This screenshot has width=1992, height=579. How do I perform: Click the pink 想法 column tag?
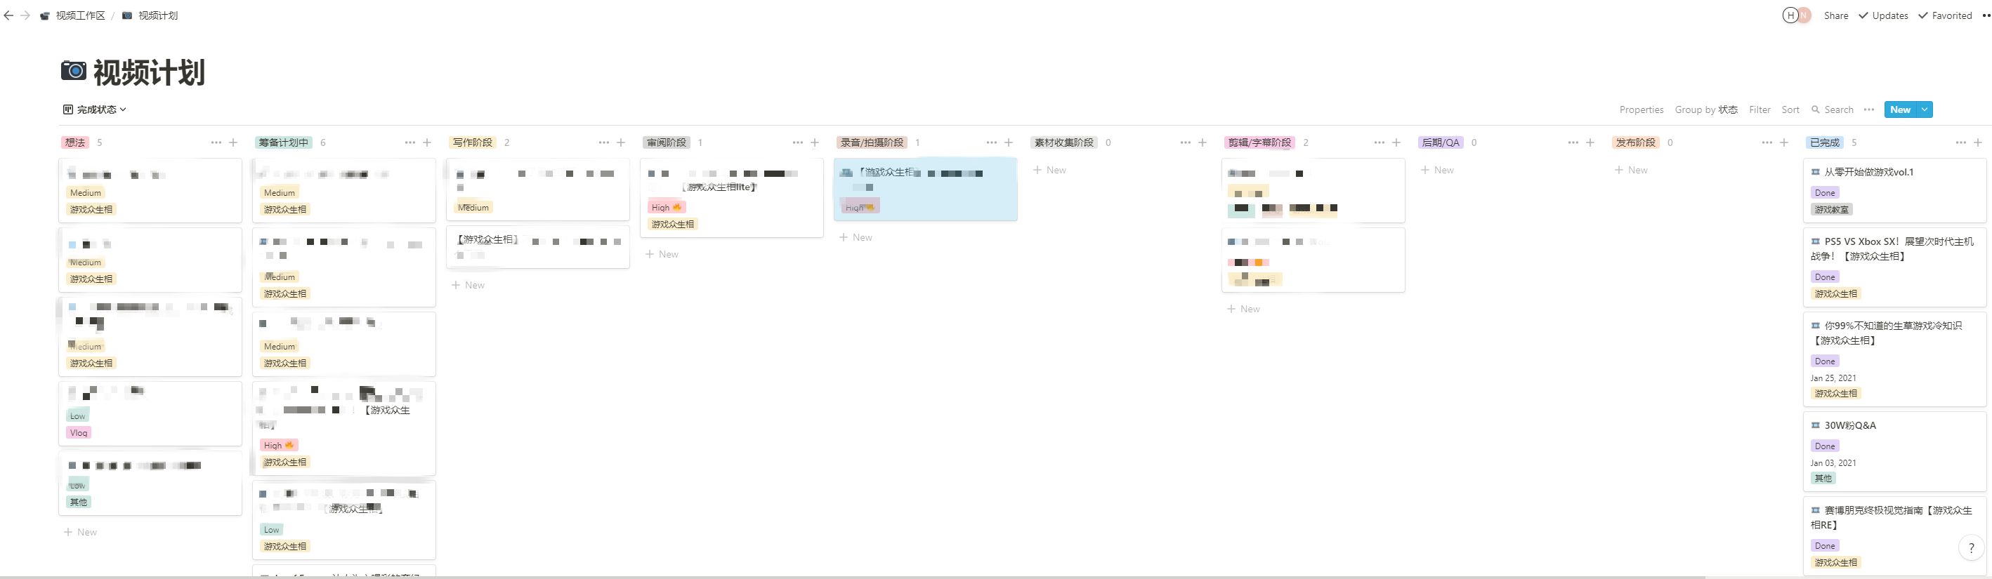point(75,142)
